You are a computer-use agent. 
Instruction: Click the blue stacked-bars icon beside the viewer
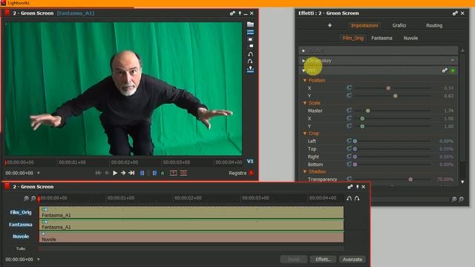coord(250,32)
